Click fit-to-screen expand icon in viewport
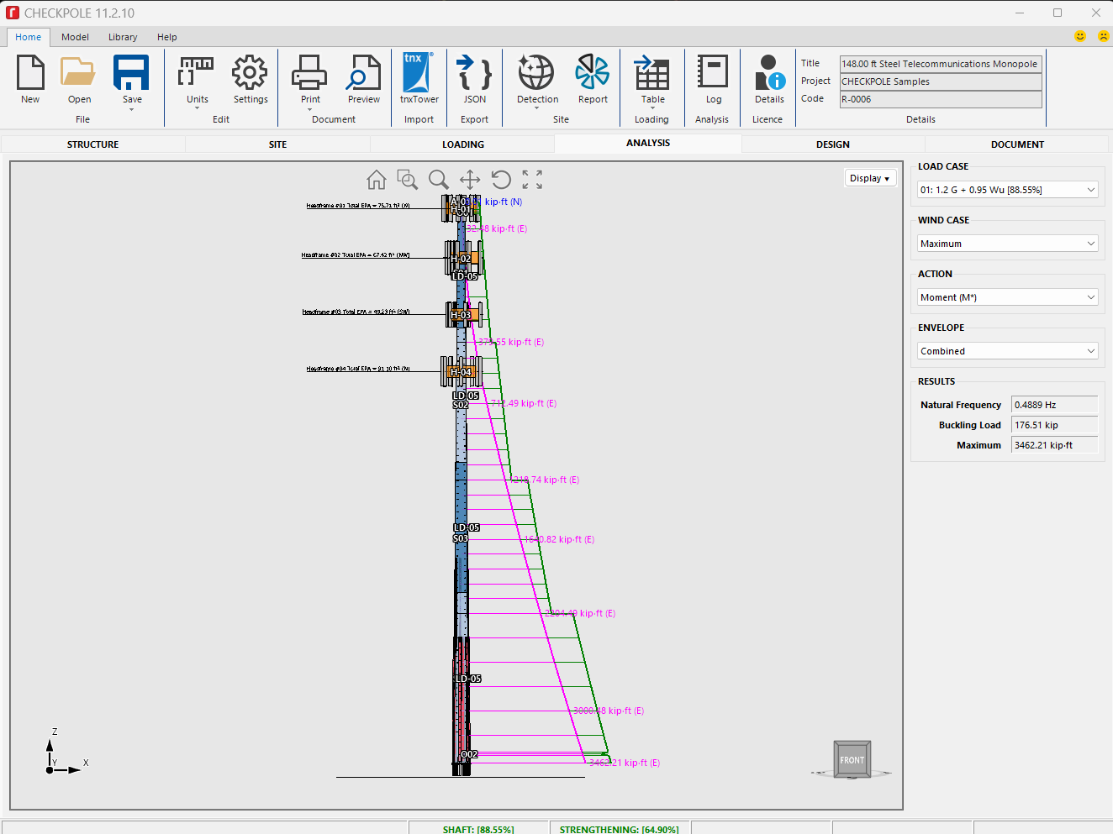The height and width of the screenshot is (834, 1113). click(x=532, y=180)
